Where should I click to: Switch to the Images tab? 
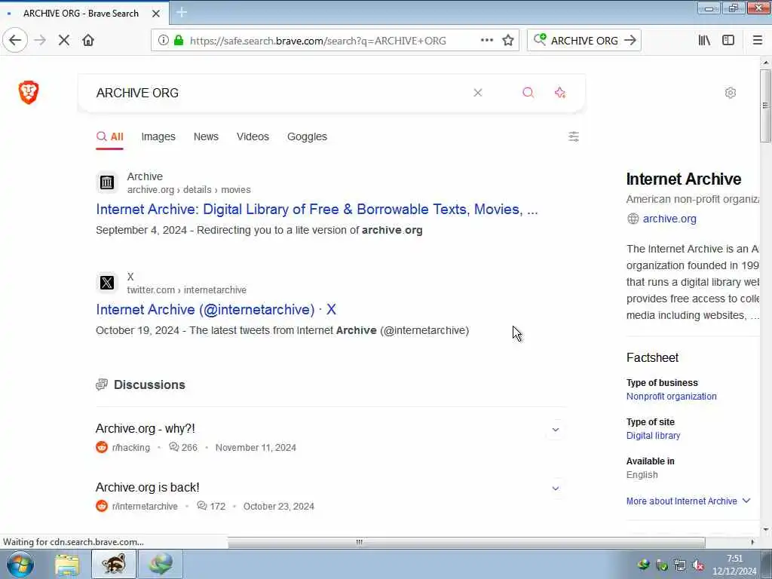(x=158, y=136)
